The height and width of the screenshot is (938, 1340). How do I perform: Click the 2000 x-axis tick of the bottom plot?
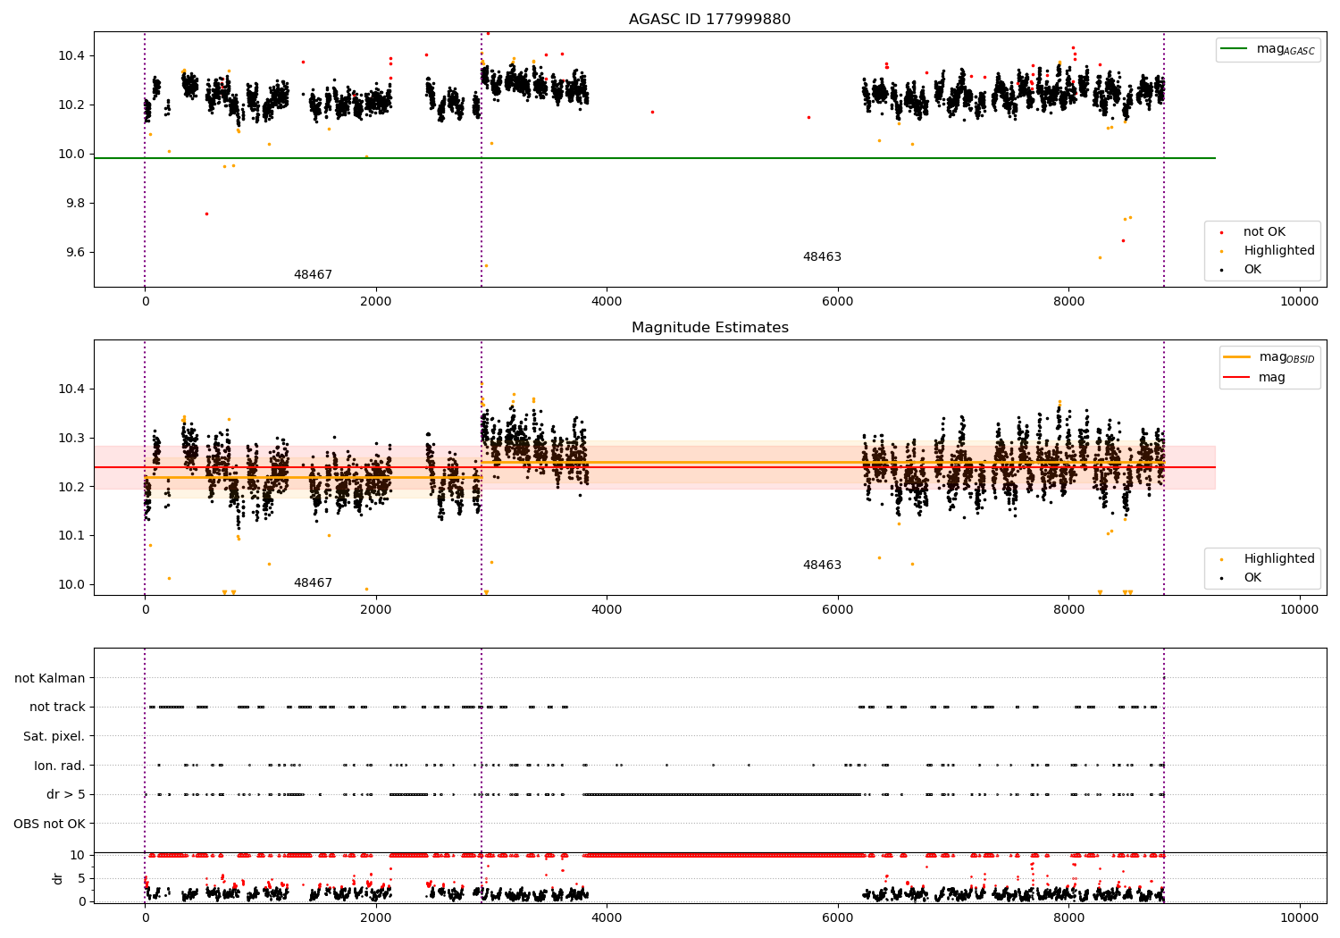[376, 917]
